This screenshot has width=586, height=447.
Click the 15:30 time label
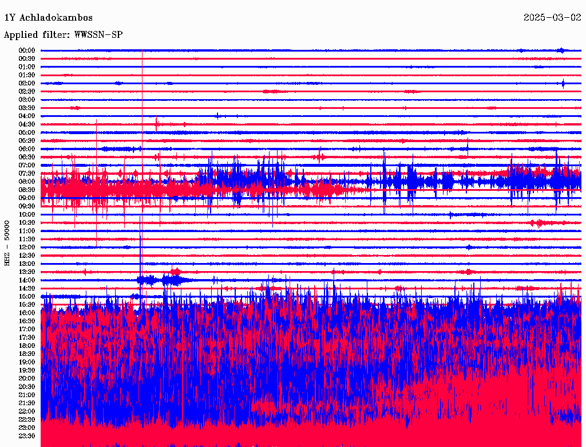27,305
